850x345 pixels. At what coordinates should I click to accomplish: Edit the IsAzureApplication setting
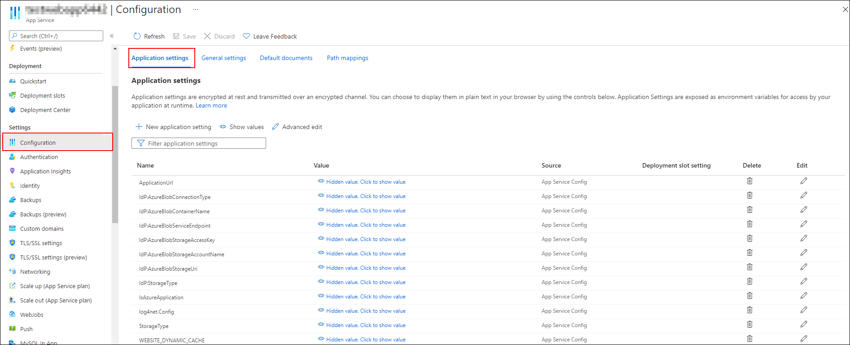point(804,296)
